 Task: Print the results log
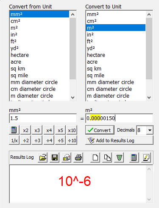click(x=78, y=157)
